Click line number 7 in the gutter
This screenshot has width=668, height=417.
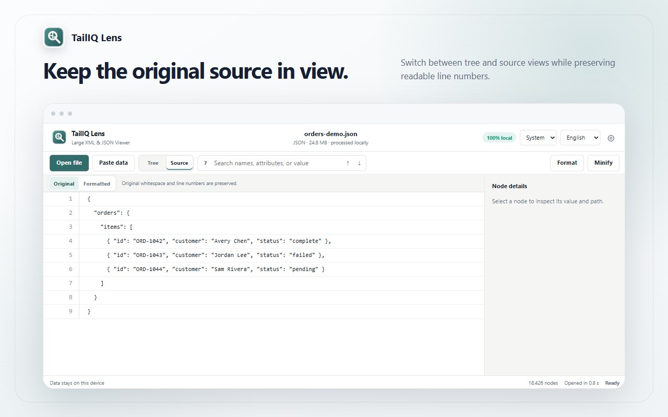pyautogui.click(x=70, y=284)
